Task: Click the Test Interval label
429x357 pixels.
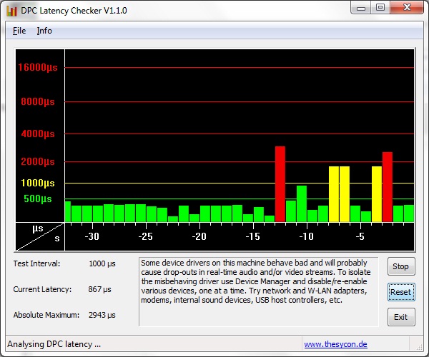Action: click(36, 263)
